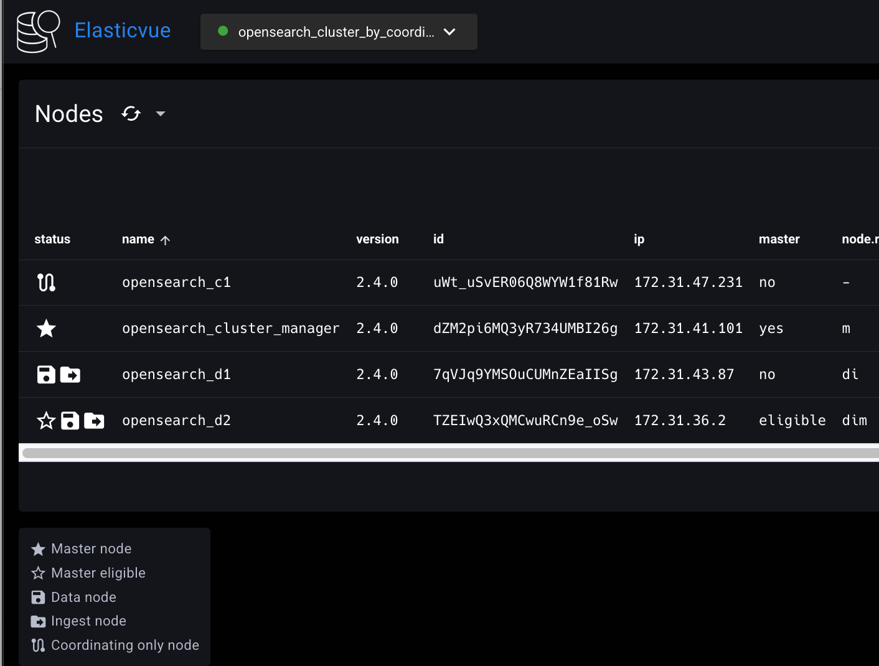Click the 'Master node' legend label
The height and width of the screenshot is (666, 879).
coord(92,548)
